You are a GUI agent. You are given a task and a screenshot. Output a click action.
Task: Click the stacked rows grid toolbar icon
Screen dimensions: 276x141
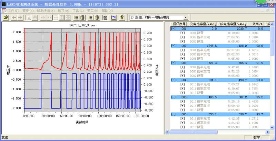click(105, 17)
